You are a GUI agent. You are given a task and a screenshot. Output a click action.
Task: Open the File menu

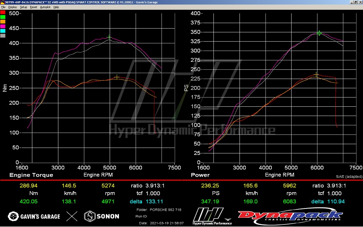(x=3, y=7)
